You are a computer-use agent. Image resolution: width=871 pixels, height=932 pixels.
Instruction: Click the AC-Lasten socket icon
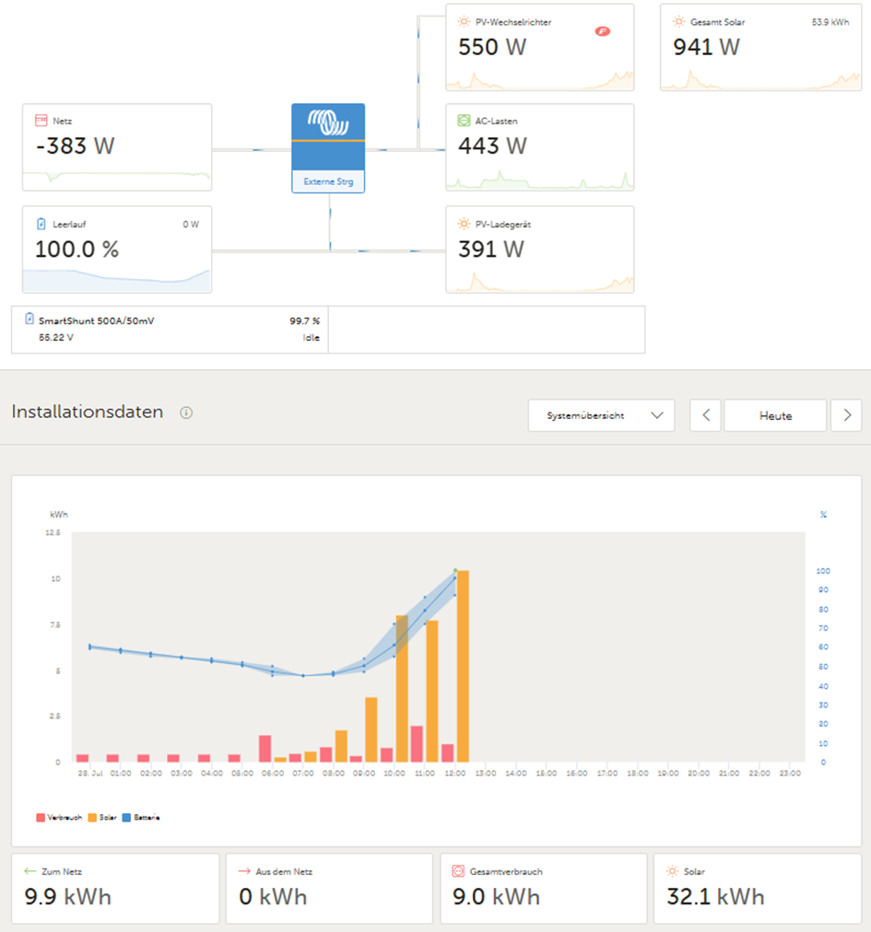point(464,121)
